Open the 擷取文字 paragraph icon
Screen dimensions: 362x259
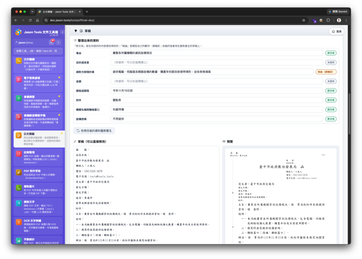coord(19,203)
